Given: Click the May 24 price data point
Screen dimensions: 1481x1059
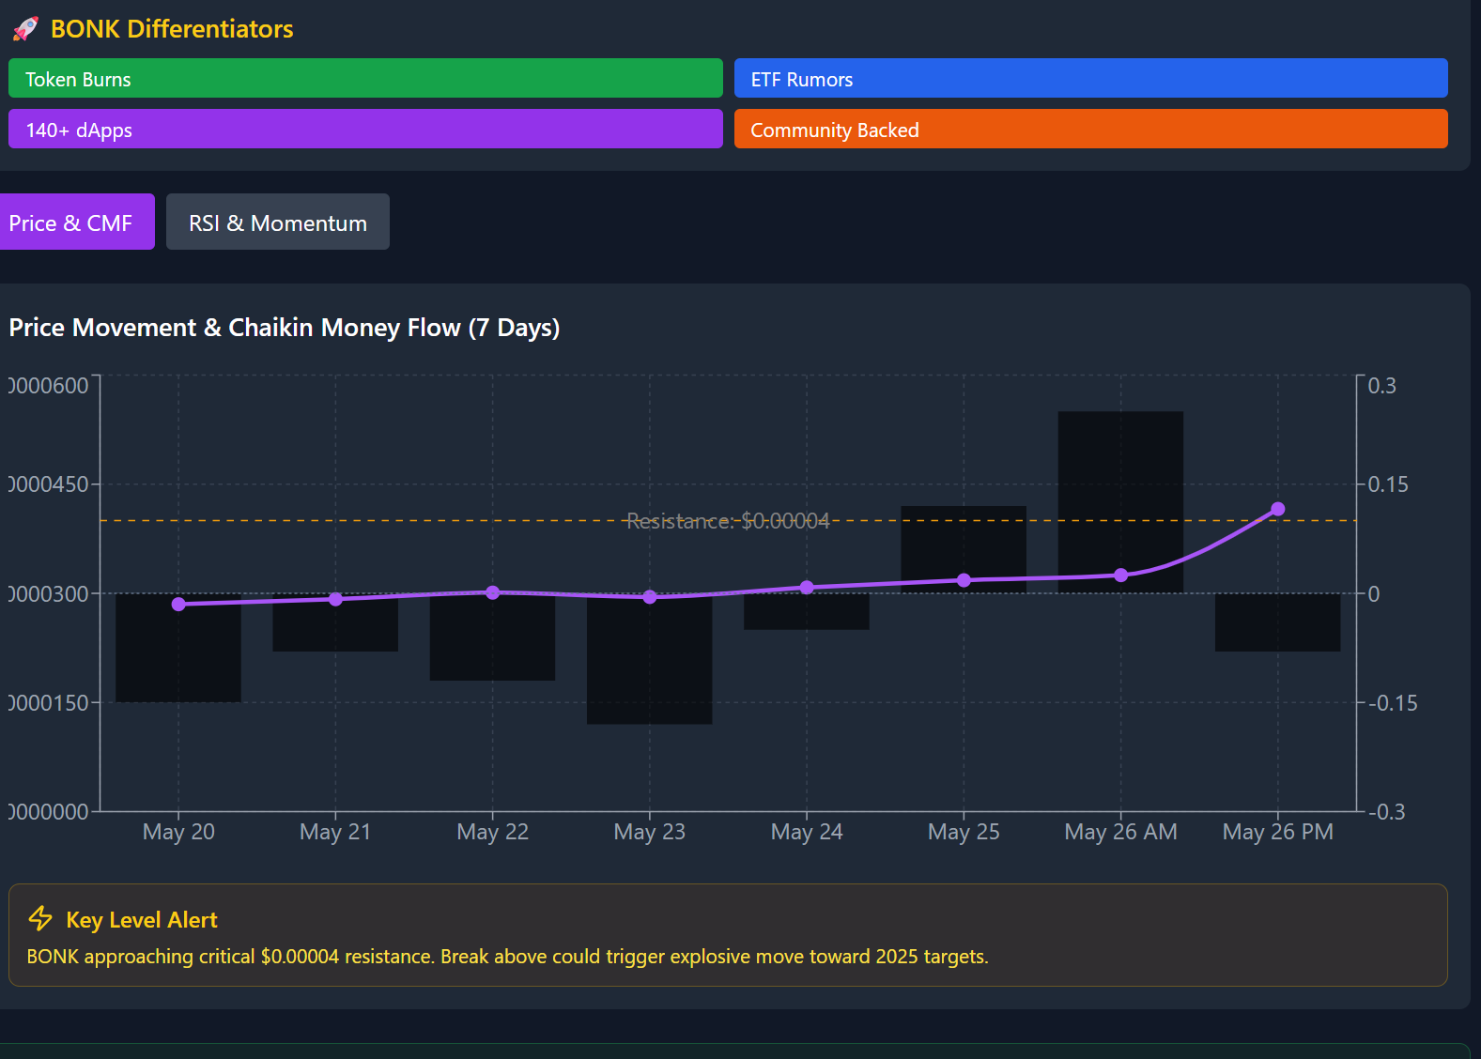Looking at the screenshot, I should click(807, 588).
